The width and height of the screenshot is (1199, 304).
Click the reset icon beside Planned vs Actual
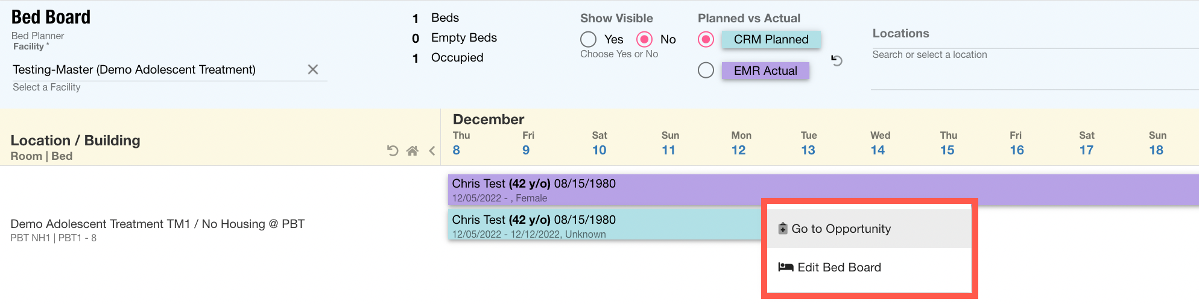(x=837, y=60)
